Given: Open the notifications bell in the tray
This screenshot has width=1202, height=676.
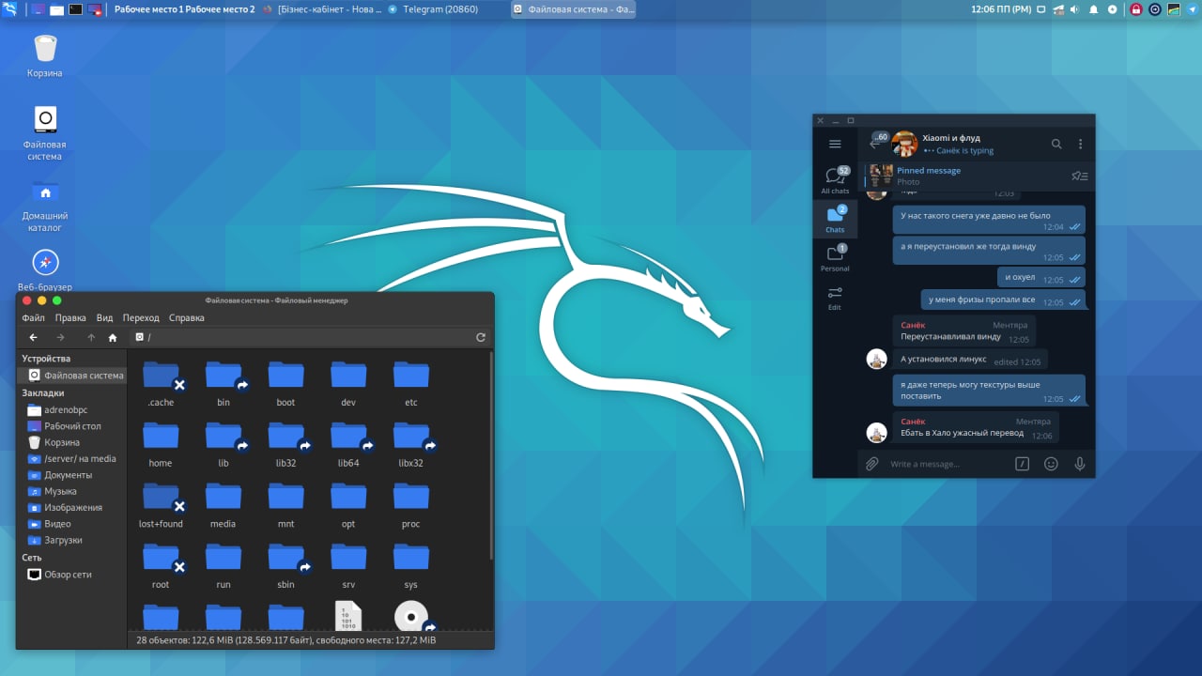Looking at the screenshot, I should [1094, 9].
